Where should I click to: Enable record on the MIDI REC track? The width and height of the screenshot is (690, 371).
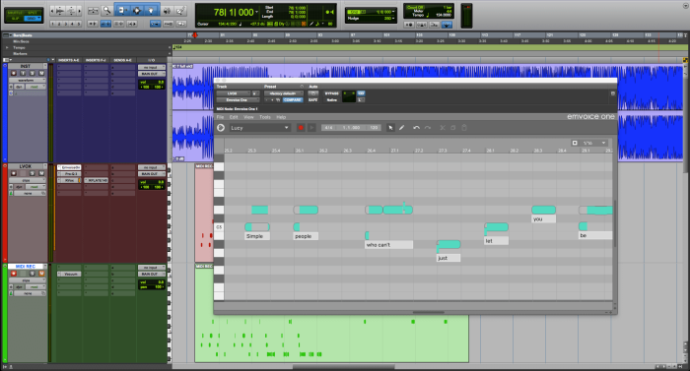(x=14, y=274)
